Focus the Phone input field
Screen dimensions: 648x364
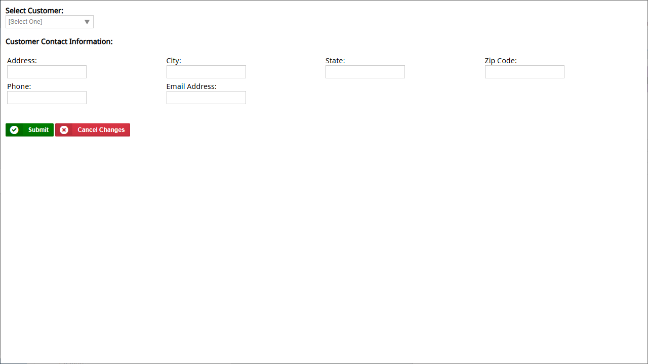coord(47,98)
